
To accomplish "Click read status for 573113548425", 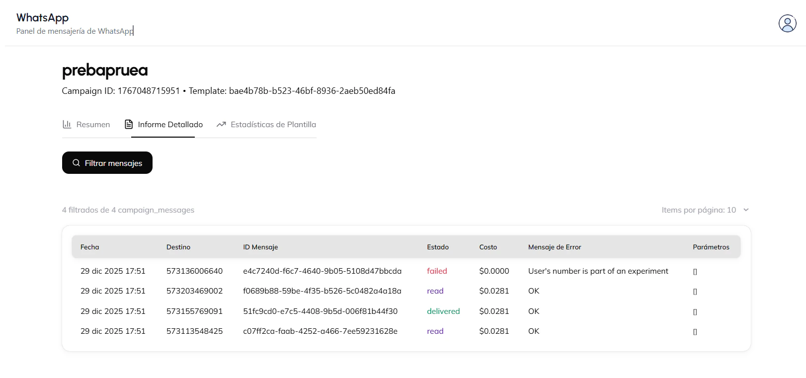I will 435,331.
